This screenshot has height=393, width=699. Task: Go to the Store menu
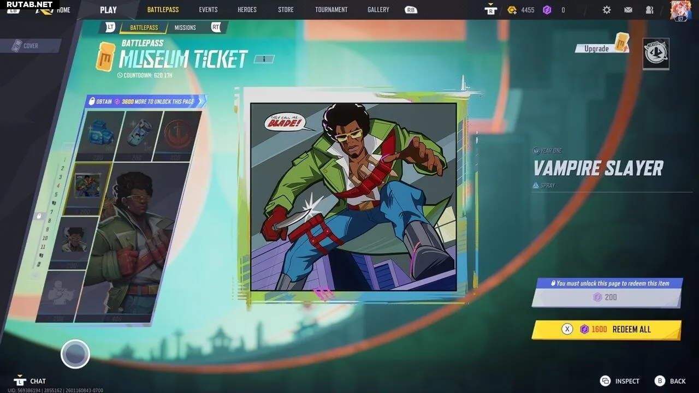point(286,10)
